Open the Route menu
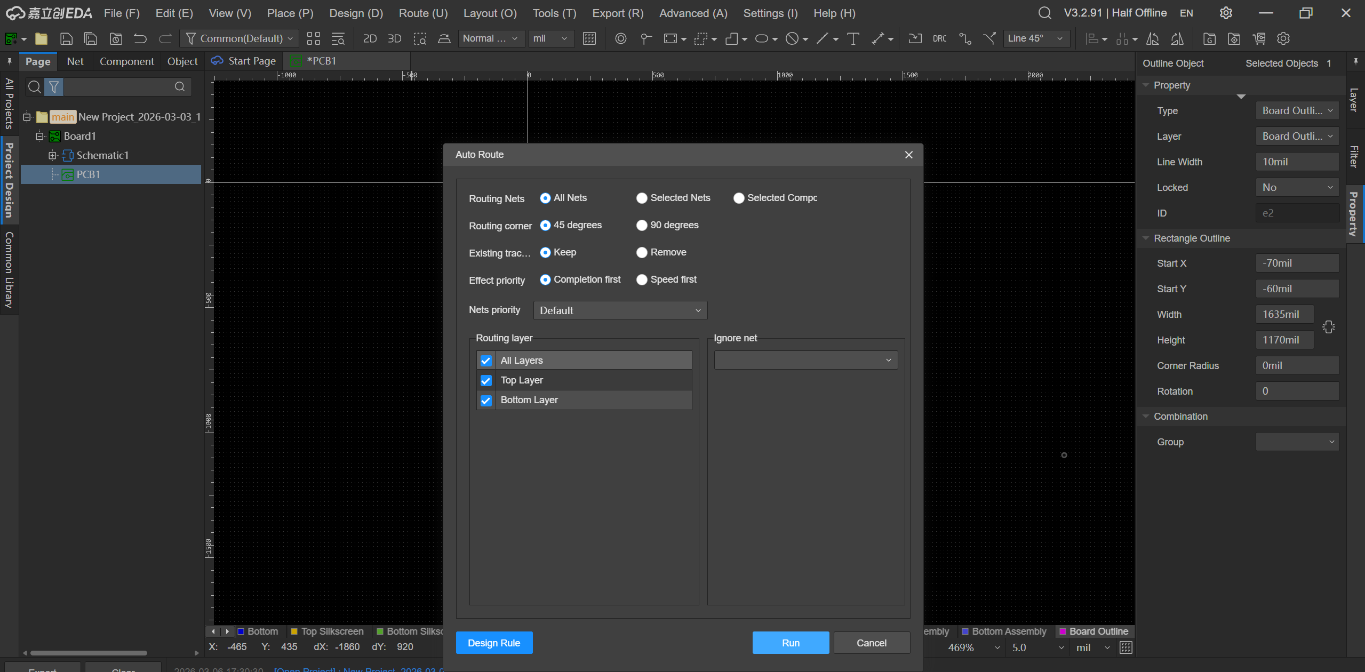1365x672 pixels. pyautogui.click(x=423, y=13)
